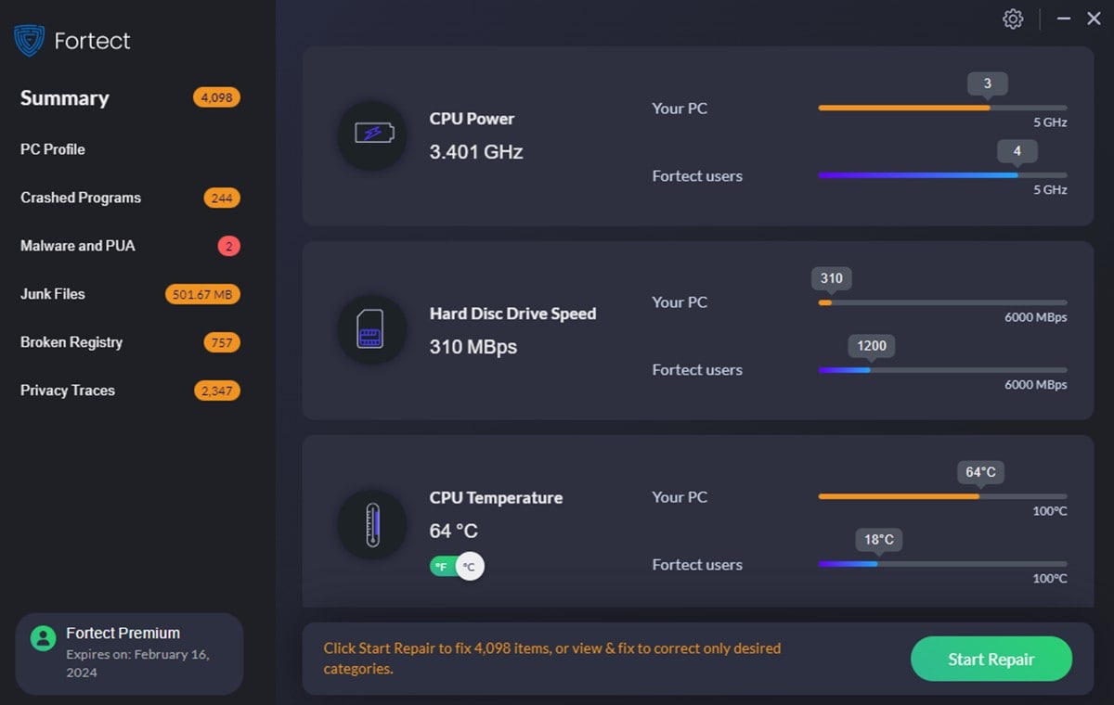Click the Hard Disc Drive Speed icon
Image resolution: width=1114 pixels, height=705 pixels.
click(371, 329)
